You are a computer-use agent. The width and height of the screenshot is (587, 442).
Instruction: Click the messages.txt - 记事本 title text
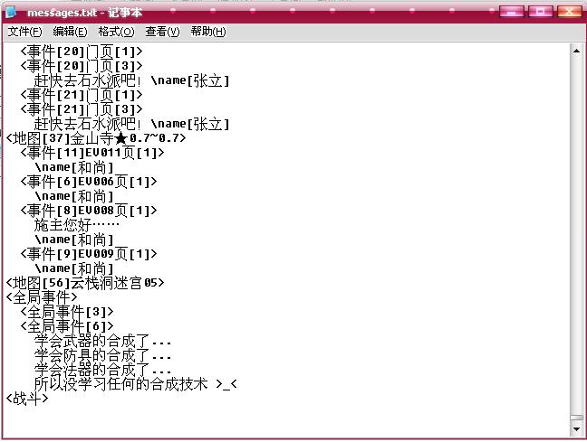click(x=84, y=13)
